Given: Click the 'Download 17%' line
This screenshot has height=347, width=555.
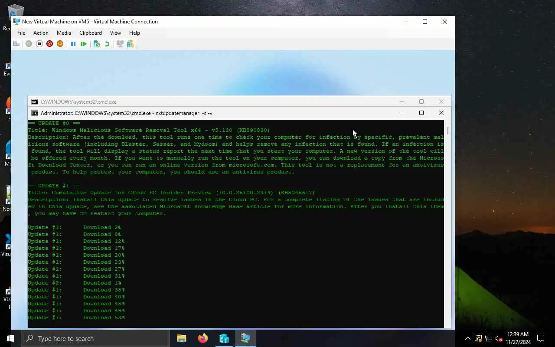Looking at the screenshot, I should point(76,248).
